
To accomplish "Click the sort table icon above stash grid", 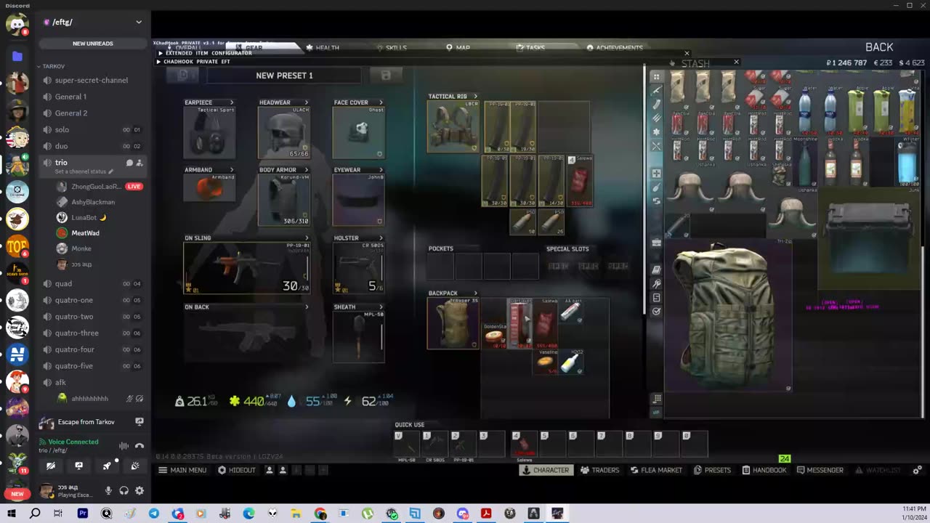I will point(657,399).
